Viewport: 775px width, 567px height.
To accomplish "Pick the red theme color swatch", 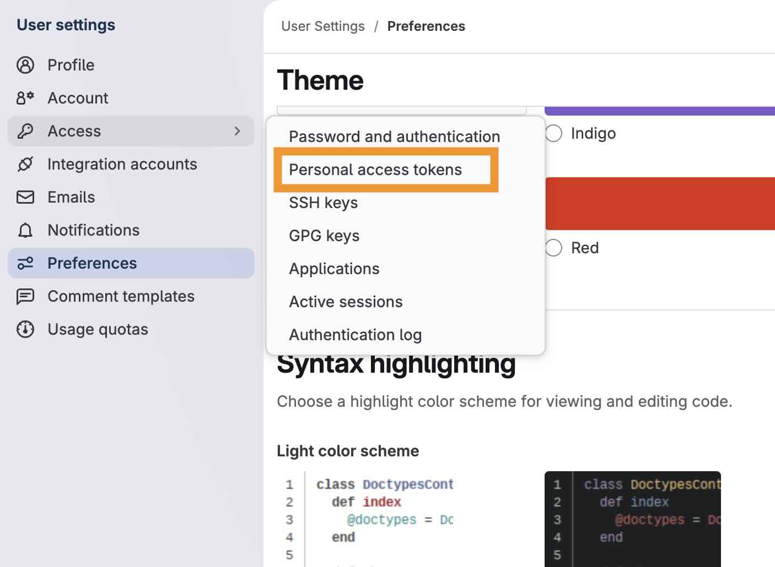I will [660, 204].
